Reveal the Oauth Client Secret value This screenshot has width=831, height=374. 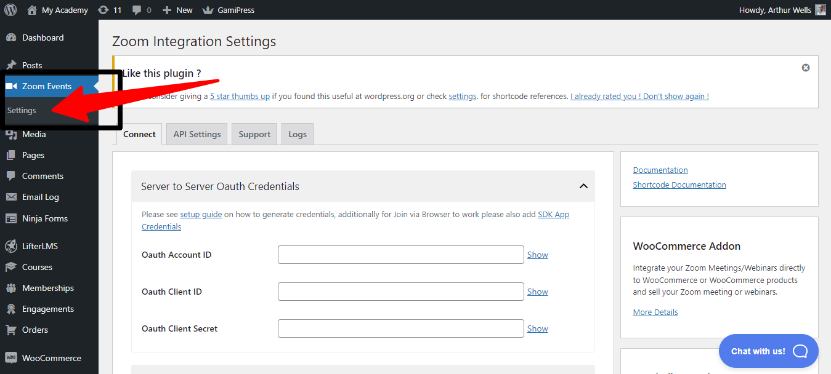pos(537,328)
